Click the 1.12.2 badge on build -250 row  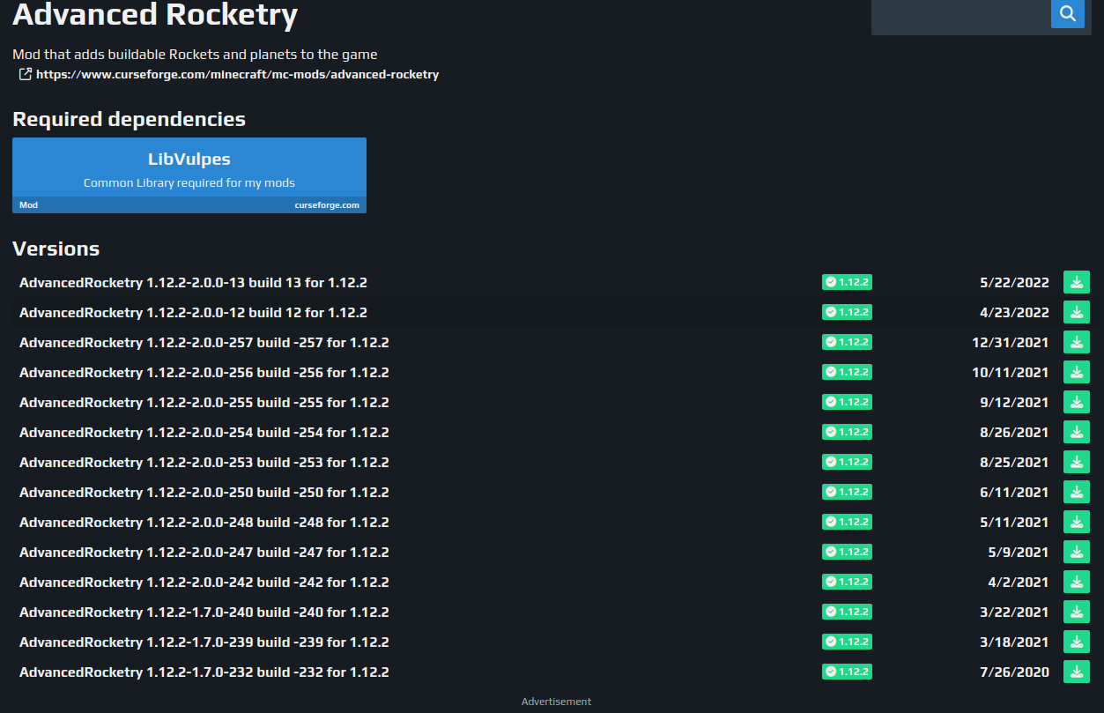pyautogui.click(x=847, y=492)
